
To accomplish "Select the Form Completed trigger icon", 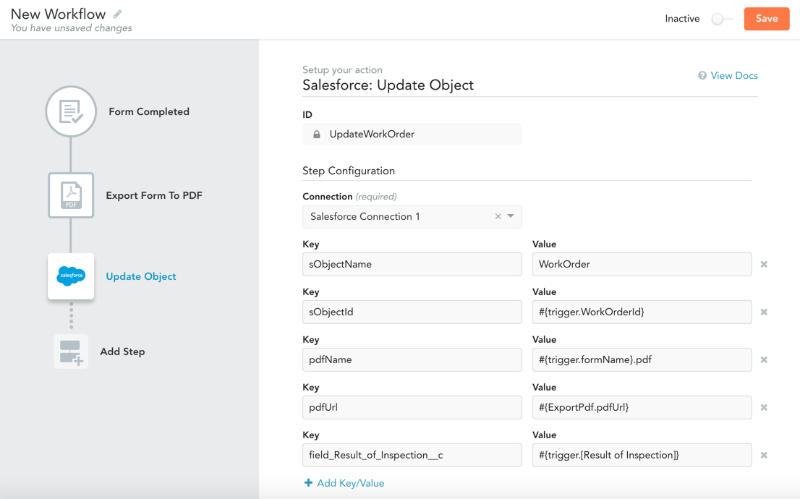I will [71, 111].
